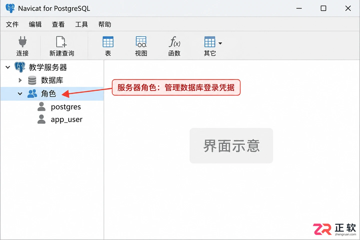
Task: Select the Table toolbar icon
Action: click(x=108, y=42)
